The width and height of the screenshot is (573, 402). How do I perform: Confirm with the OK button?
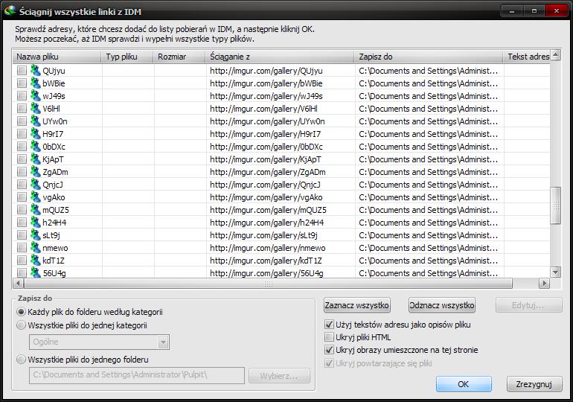coord(464,384)
